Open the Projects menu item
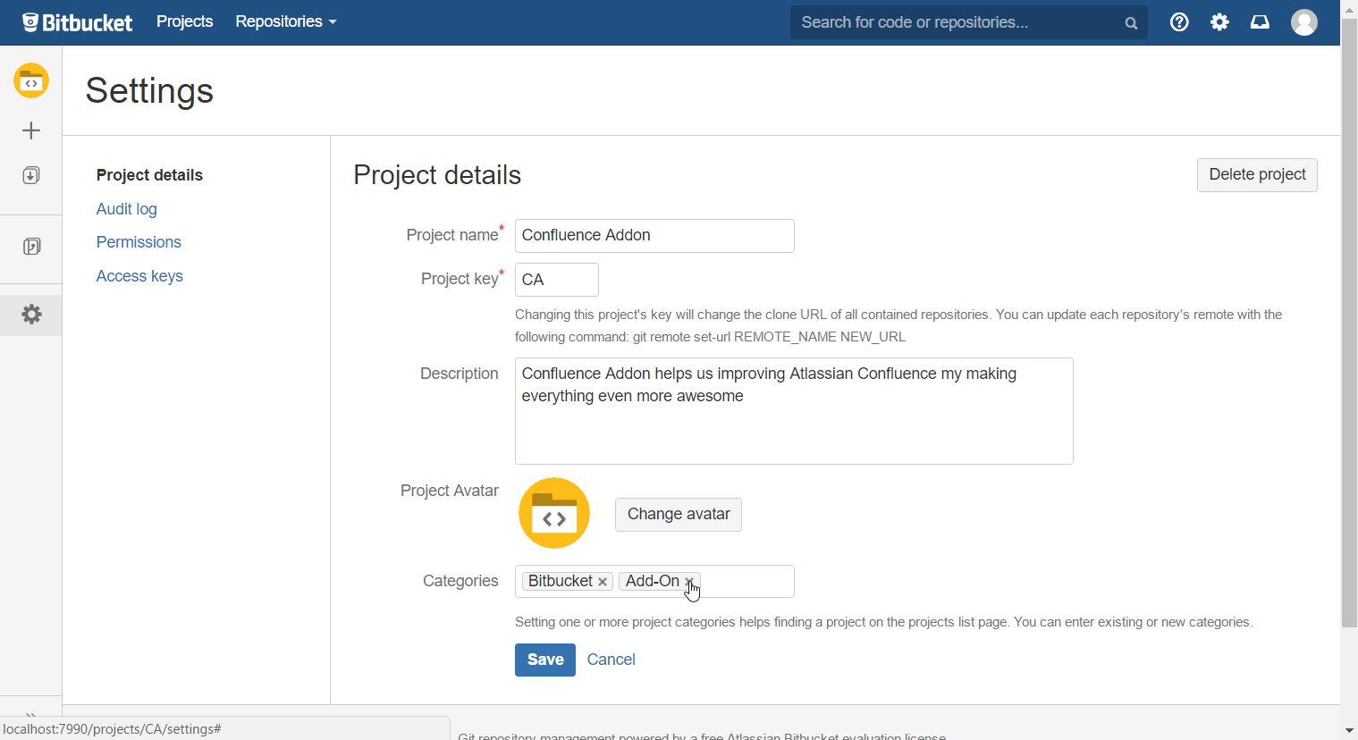 (x=184, y=21)
